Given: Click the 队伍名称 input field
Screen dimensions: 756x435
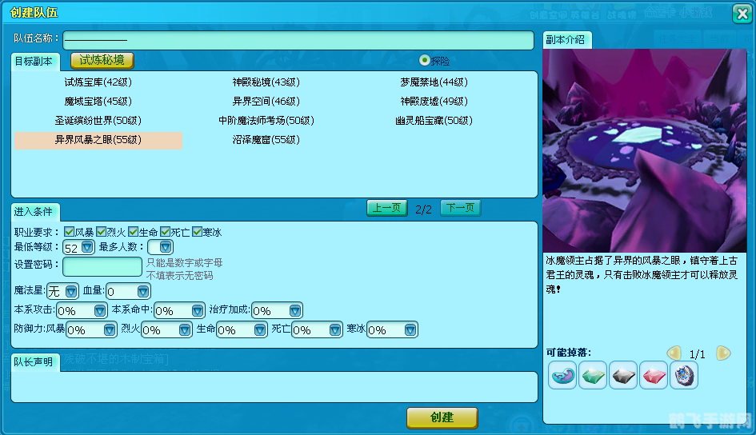Looking at the screenshot, I should [x=298, y=40].
